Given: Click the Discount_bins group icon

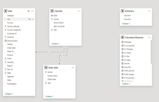Looking at the screenshot, I should click(6, 41).
